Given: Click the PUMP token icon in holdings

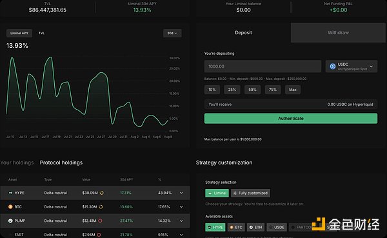Looking at the screenshot, I should pos(10,221).
